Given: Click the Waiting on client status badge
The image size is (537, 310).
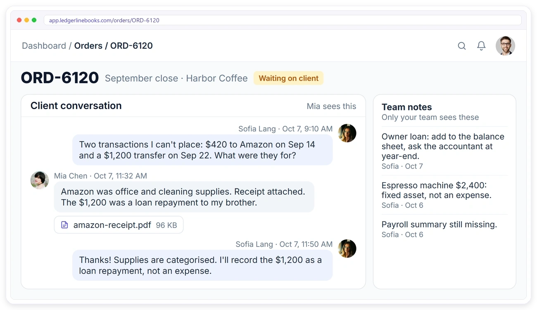Looking at the screenshot, I should (288, 78).
